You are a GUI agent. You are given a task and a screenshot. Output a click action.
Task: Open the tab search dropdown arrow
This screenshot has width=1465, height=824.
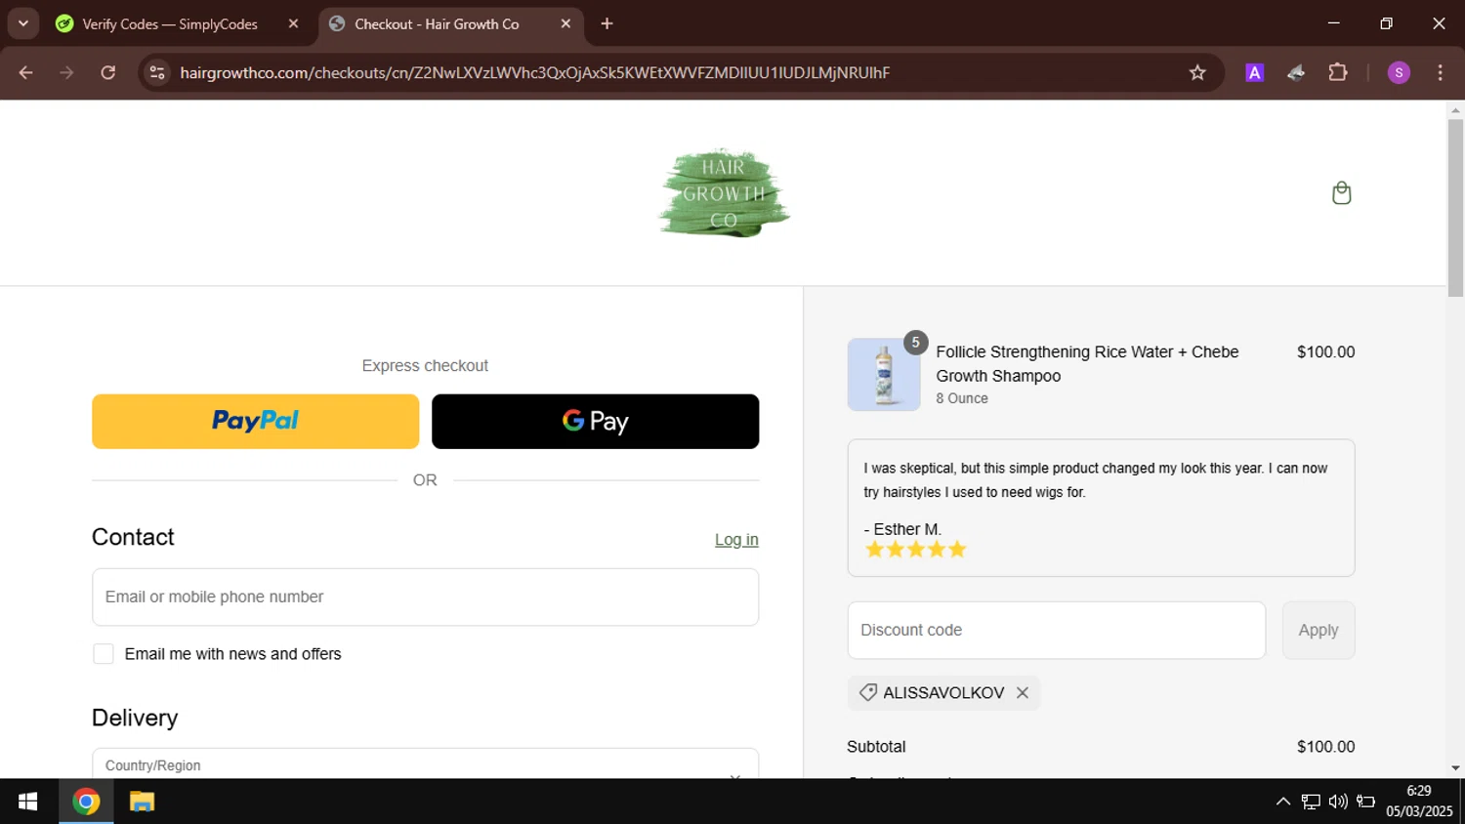(22, 23)
